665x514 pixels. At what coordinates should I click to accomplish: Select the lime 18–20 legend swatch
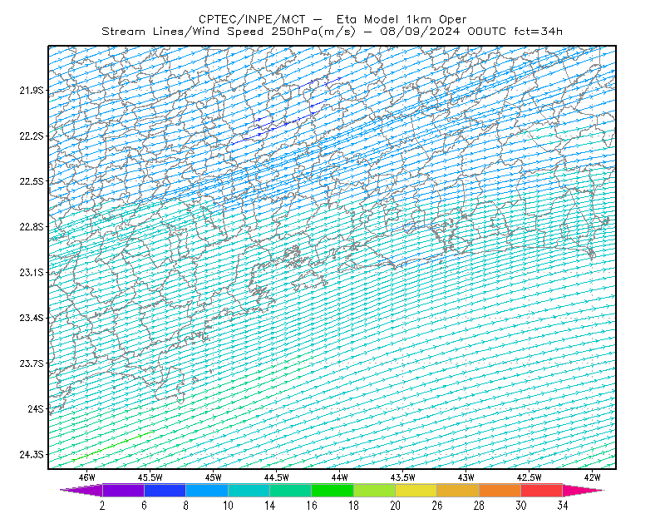click(374, 490)
